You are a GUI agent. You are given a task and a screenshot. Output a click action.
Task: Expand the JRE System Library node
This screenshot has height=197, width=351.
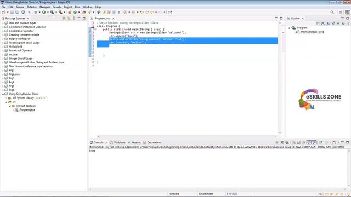pos(6,98)
